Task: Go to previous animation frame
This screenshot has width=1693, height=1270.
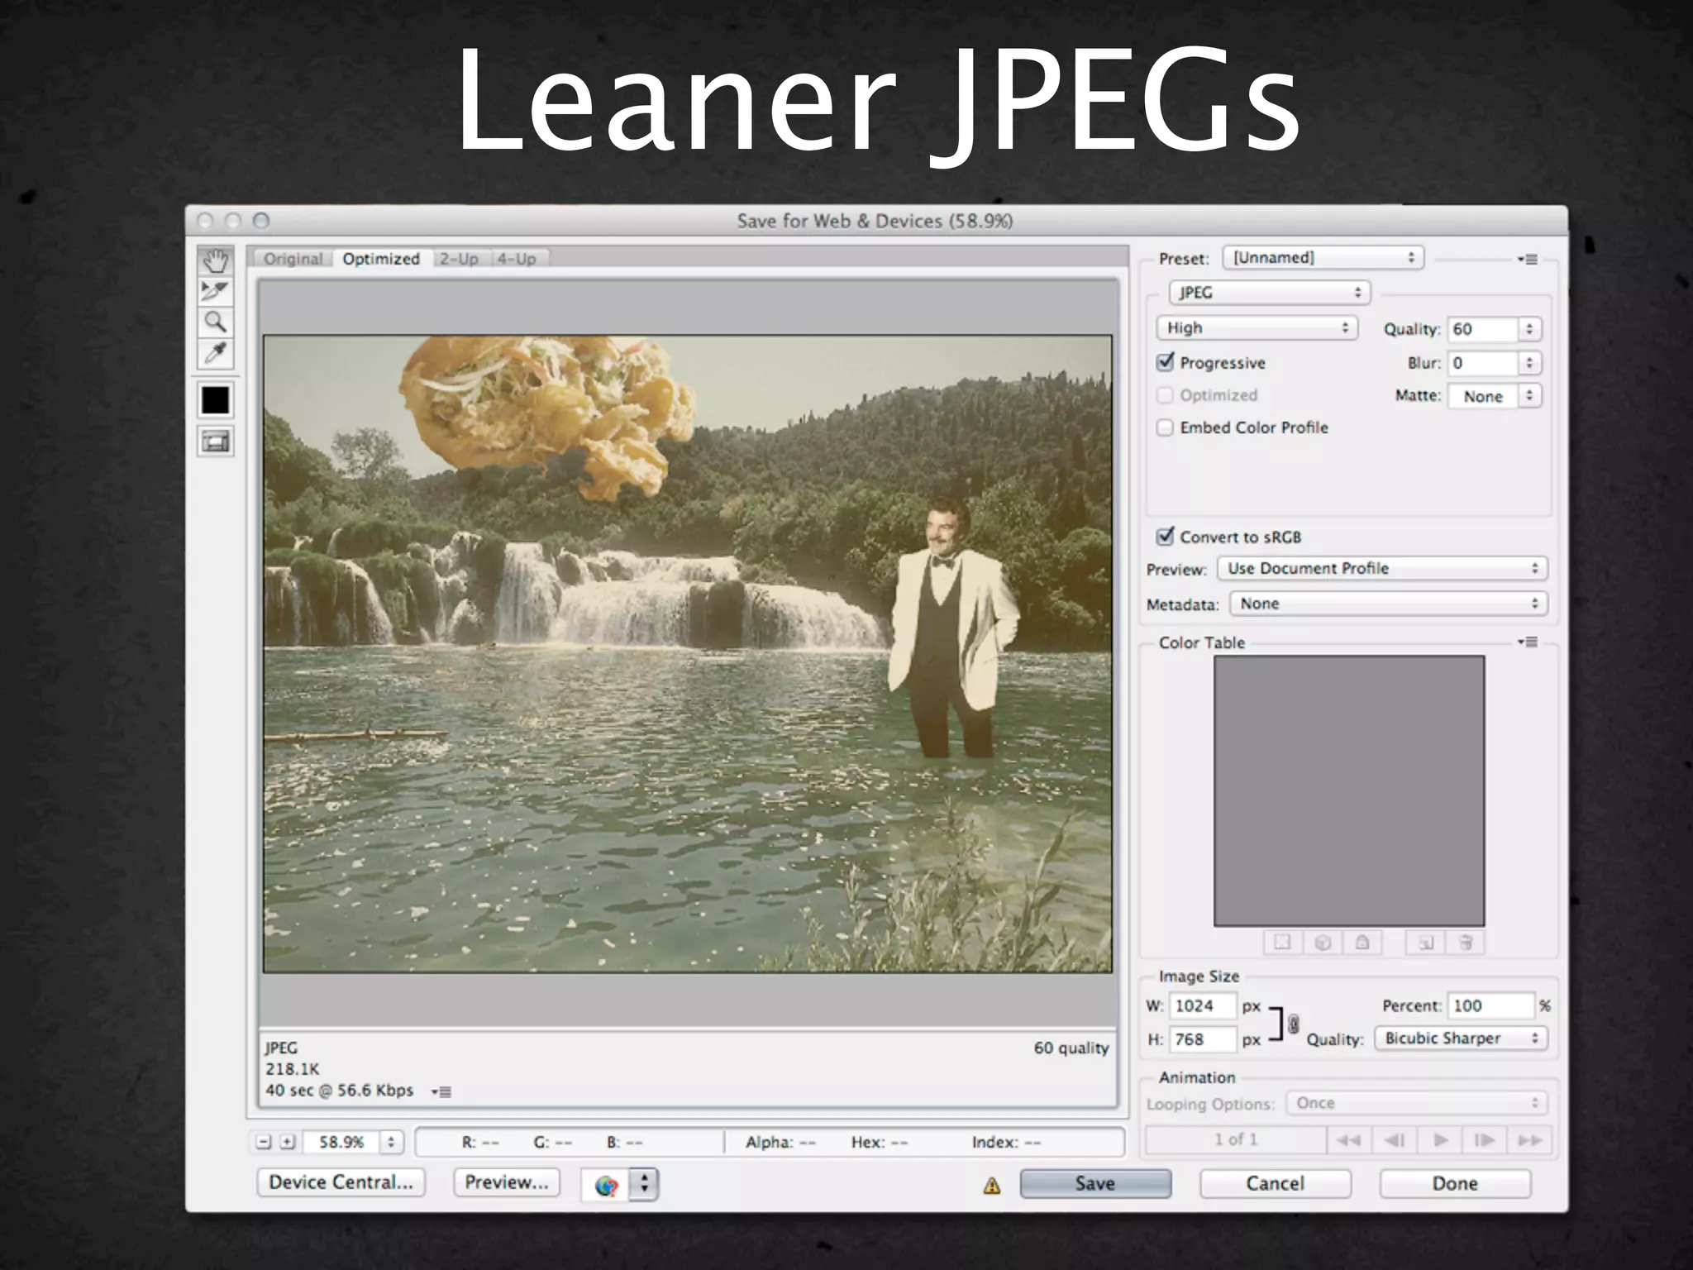Action: pos(1395,1140)
